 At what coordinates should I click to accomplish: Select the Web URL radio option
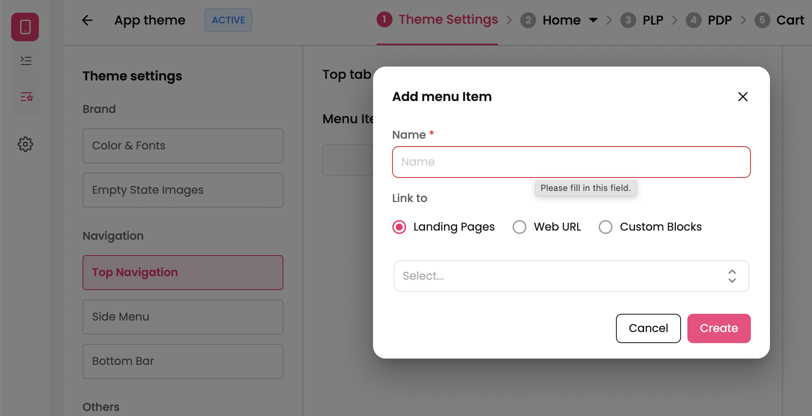tap(520, 227)
